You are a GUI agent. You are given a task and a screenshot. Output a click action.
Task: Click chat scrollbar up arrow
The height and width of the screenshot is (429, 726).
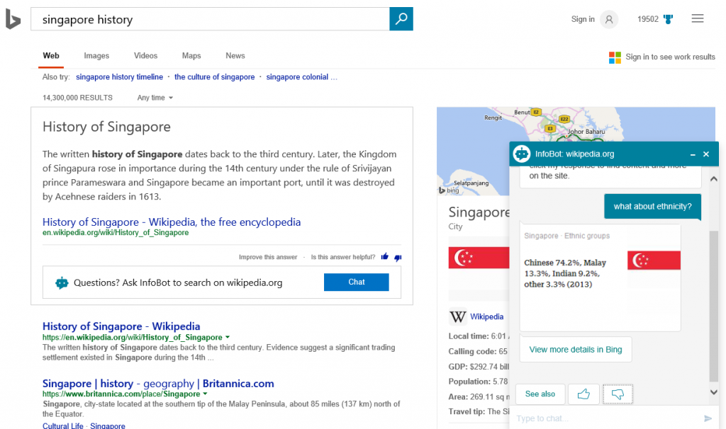point(713,179)
